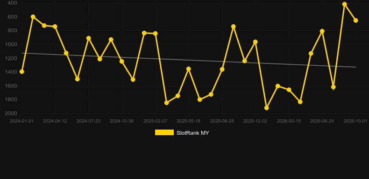Select the data point above 2024-10-30
369x179 pixels.
(x=122, y=62)
